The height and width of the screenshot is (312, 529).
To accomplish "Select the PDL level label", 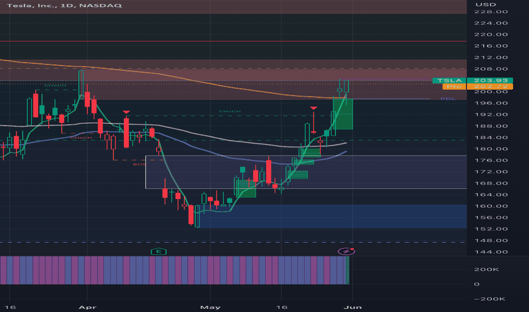I will 448,99.
